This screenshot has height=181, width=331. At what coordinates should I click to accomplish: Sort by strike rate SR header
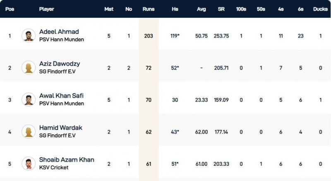pyautogui.click(x=221, y=9)
